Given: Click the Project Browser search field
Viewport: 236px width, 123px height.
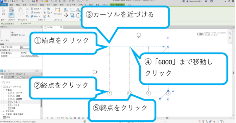Looking at the screenshot, I should (15, 82).
